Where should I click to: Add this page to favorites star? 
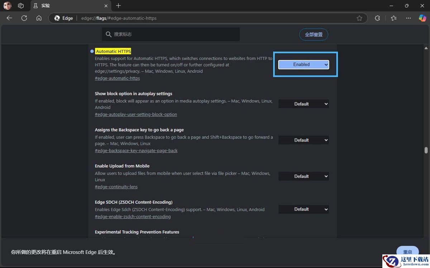[x=359, y=18]
